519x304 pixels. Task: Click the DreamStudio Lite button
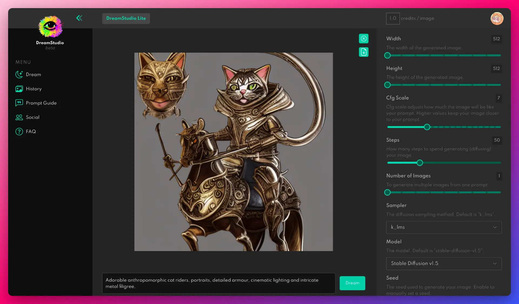point(126,18)
